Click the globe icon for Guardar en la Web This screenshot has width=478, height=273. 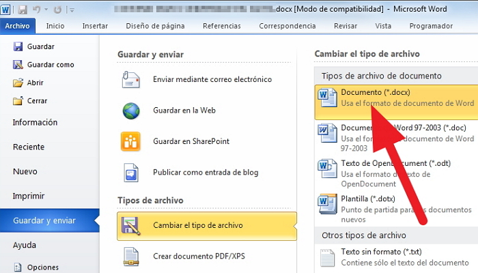(x=131, y=111)
